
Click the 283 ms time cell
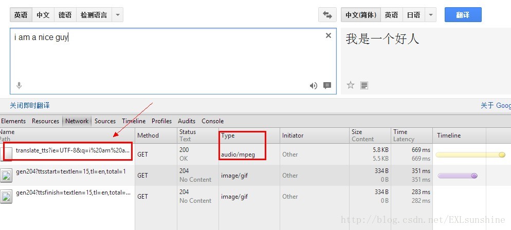point(412,196)
